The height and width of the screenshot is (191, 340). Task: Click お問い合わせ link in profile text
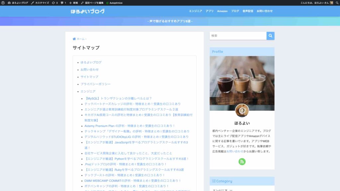[235, 151]
